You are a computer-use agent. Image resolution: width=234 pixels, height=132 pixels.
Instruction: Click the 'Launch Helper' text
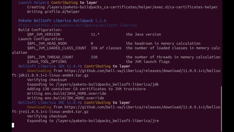tap(33, 3)
